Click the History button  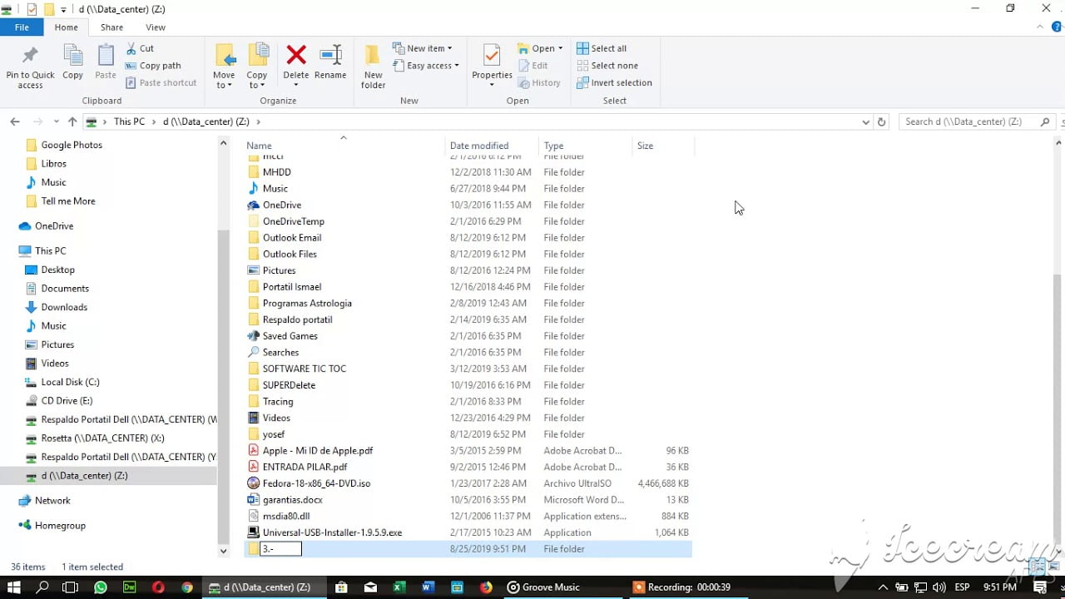pos(539,82)
